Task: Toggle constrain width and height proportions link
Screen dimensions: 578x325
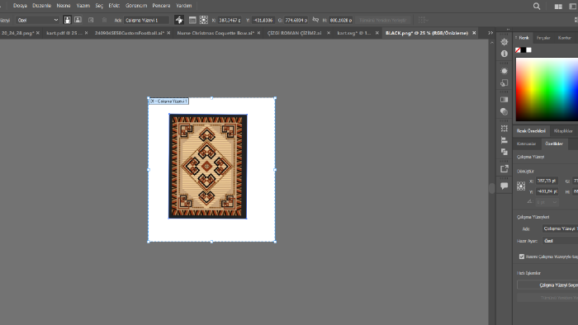Action: 315,20
